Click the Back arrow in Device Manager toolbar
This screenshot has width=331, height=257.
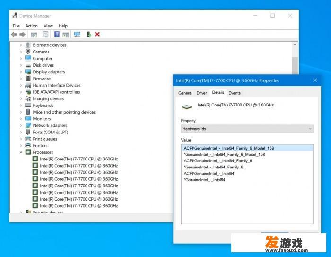point(14,35)
